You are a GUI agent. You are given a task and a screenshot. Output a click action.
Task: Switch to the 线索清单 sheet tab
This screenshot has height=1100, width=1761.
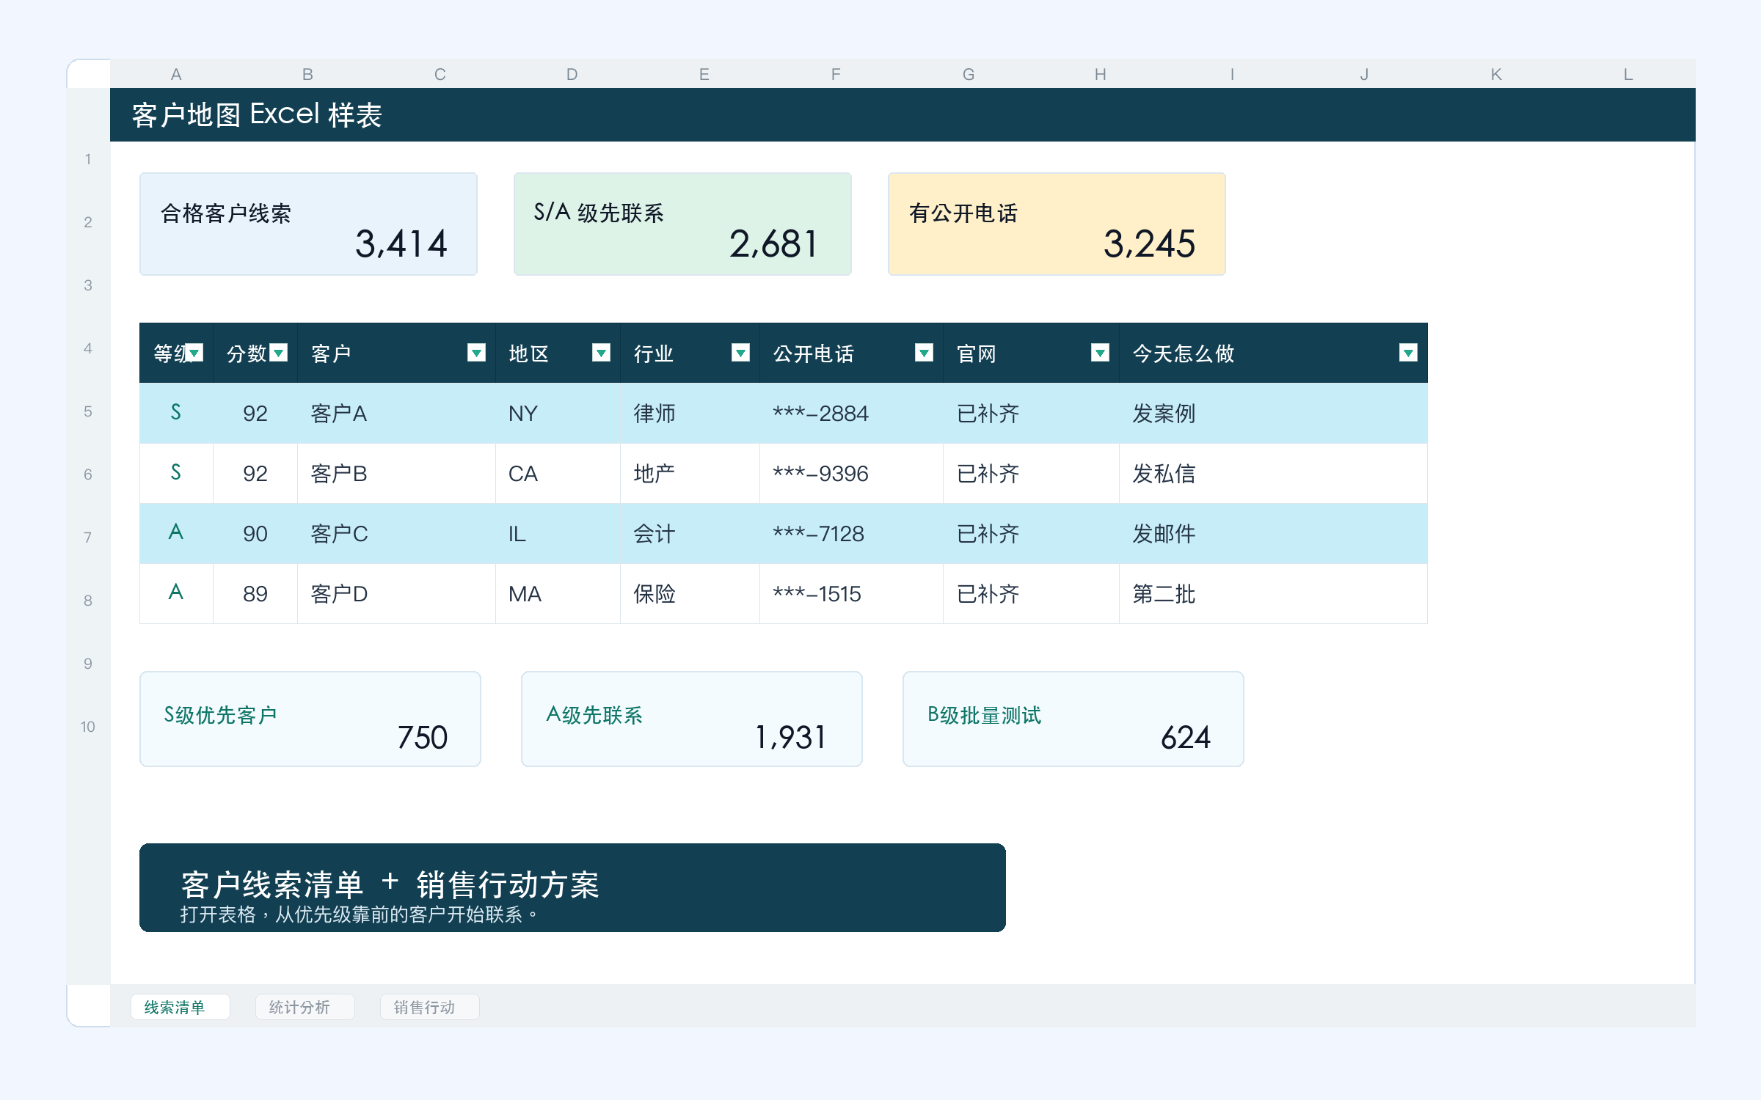coord(181,1007)
